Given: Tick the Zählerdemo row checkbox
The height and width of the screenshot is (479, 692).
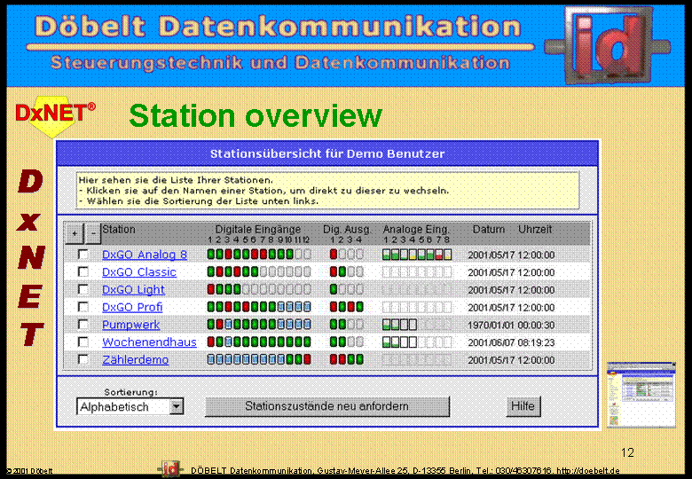Looking at the screenshot, I should [x=83, y=360].
